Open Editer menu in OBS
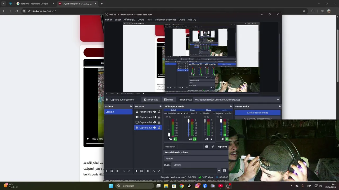Image resolution: width=339 pixels, height=190 pixels. point(118,20)
